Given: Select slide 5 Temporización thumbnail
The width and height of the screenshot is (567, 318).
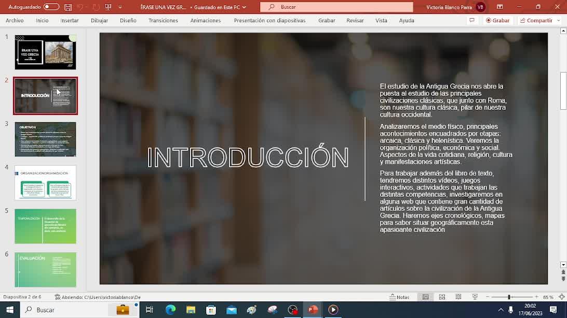Looking at the screenshot, I should point(46,226).
